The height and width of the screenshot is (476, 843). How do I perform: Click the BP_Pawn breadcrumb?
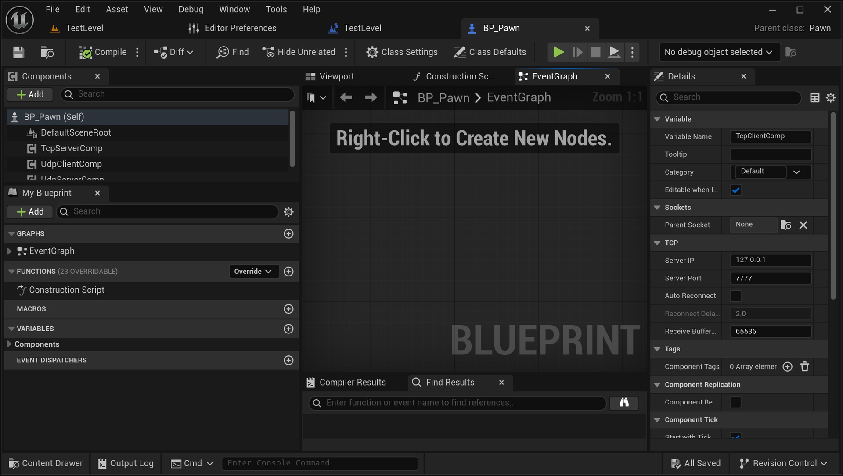tap(443, 97)
